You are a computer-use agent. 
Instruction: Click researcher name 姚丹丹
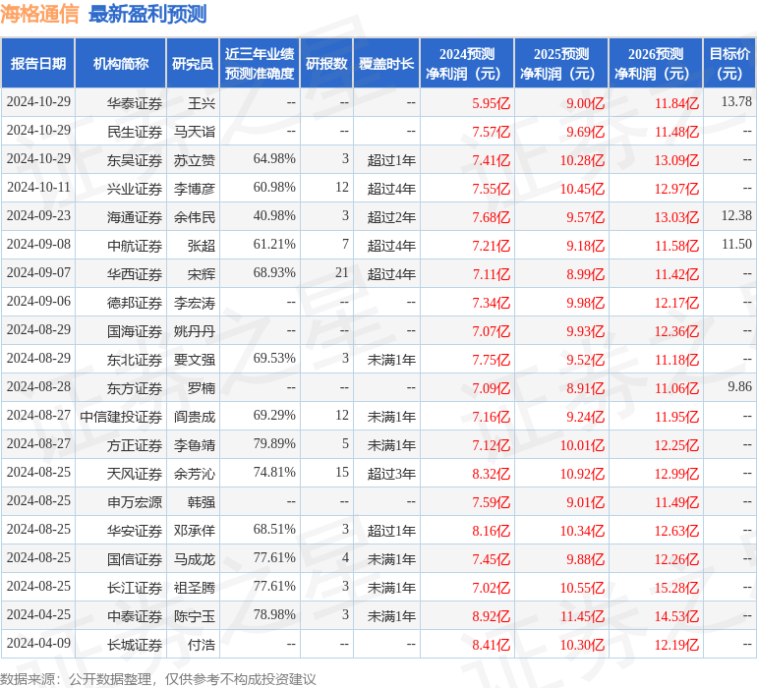coord(195,331)
